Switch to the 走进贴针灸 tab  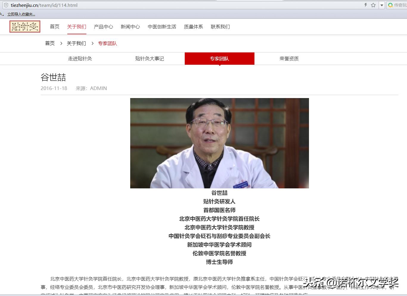point(80,58)
